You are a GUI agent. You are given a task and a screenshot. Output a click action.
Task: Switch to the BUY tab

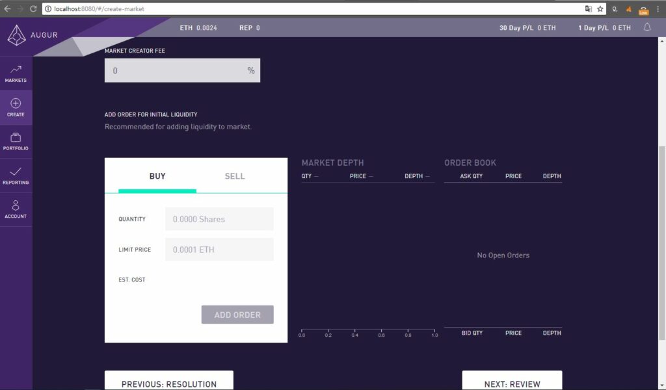(157, 176)
